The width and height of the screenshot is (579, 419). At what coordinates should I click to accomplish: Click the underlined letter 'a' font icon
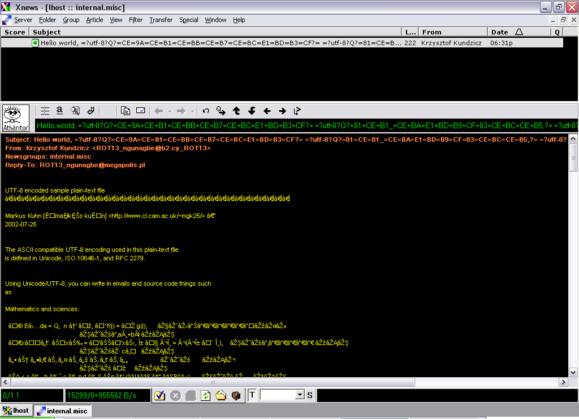point(59,111)
